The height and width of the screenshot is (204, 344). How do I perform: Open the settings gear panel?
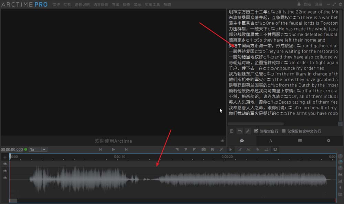329,141
